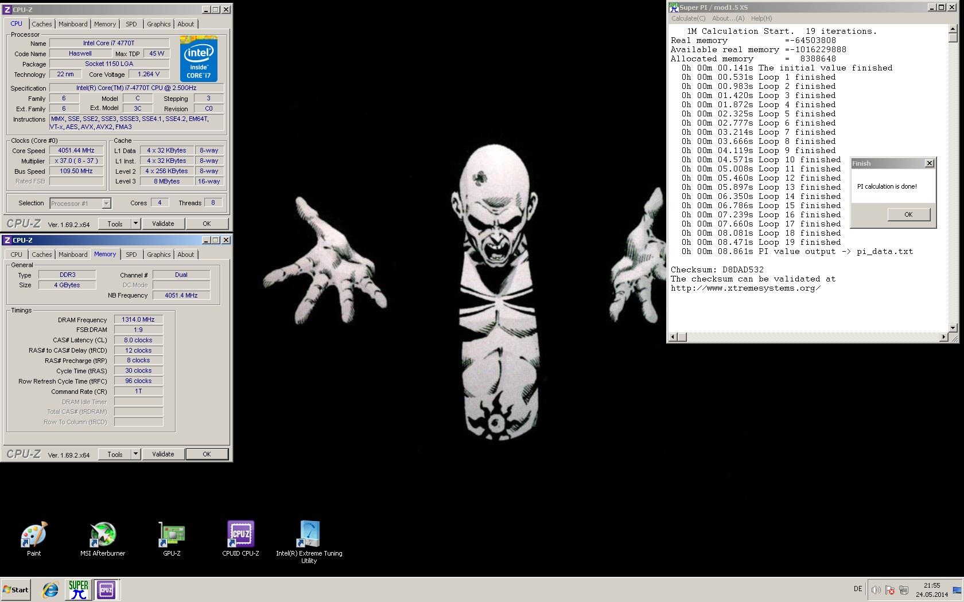964x602 pixels.
Task: Click the network tray icon
Action: click(x=904, y=590)
